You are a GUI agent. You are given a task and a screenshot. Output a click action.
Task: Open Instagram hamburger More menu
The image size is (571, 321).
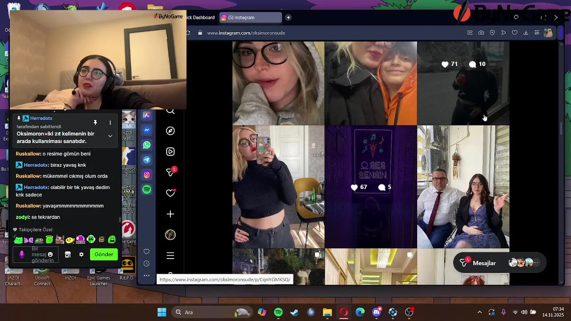coord(170,256)
